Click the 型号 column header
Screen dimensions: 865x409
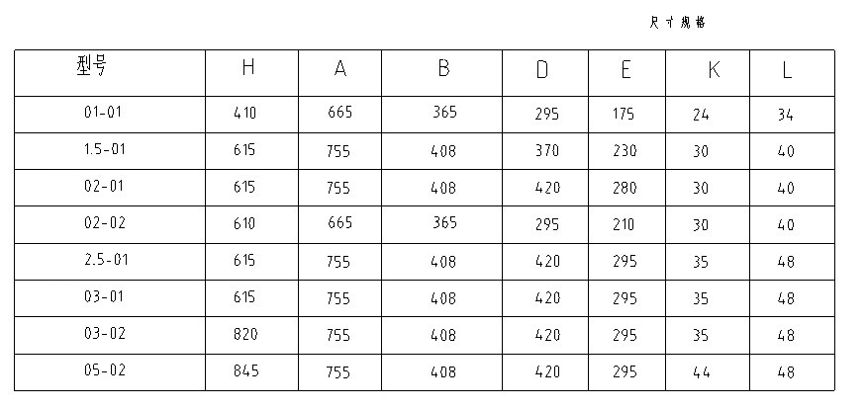[x=92, y=67]
